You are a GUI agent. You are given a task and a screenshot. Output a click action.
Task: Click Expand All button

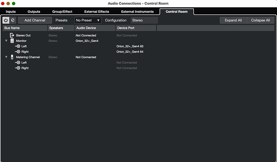[233, 20]
